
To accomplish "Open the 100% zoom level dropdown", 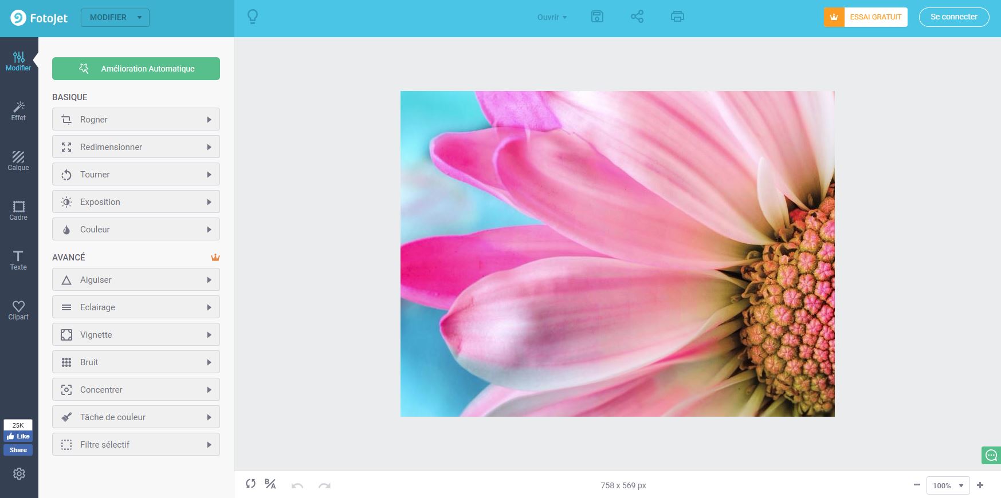I will 948,485.
